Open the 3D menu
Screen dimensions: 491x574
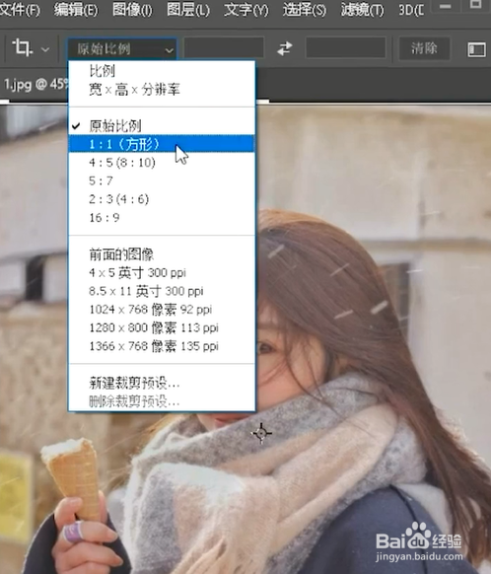411,10
